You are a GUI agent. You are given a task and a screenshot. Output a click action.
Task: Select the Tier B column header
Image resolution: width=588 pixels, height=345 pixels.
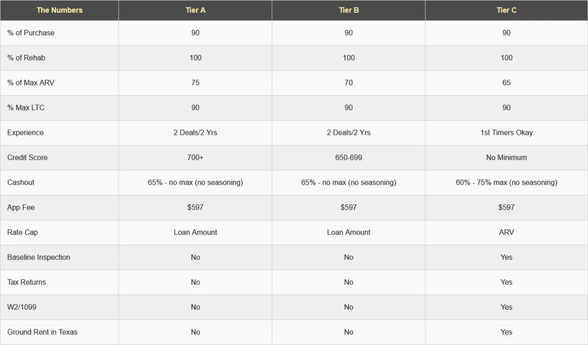(348, 10)
